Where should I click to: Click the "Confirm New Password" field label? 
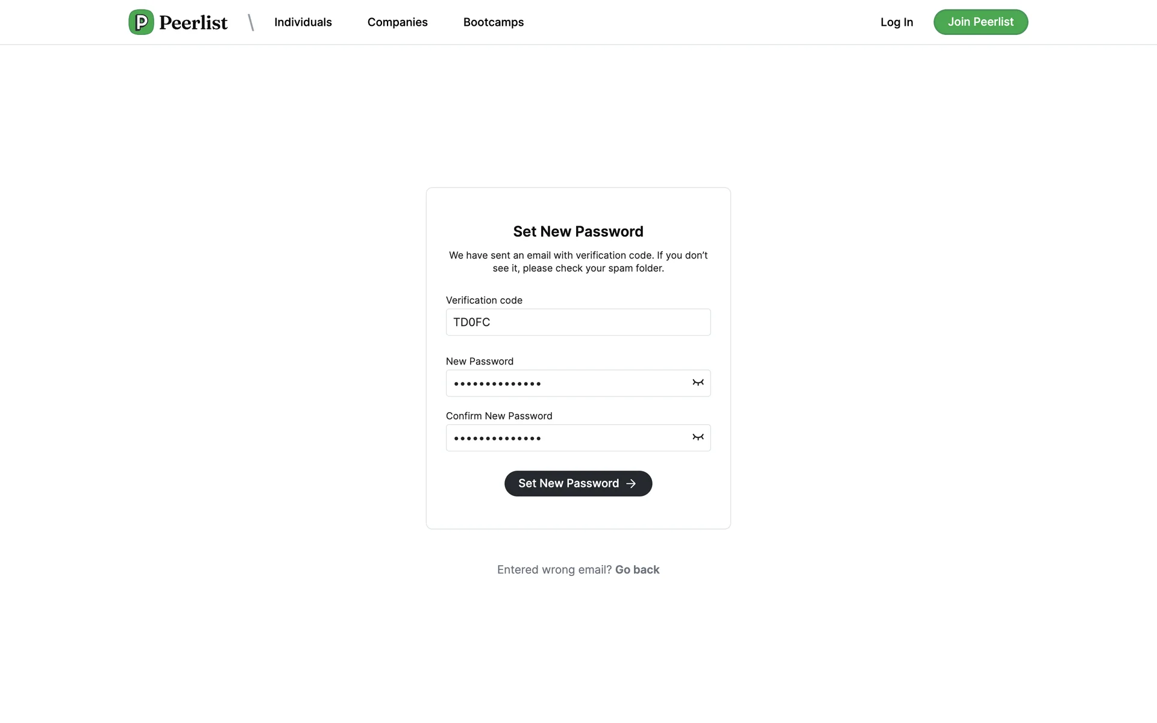(x=498, y=416)
